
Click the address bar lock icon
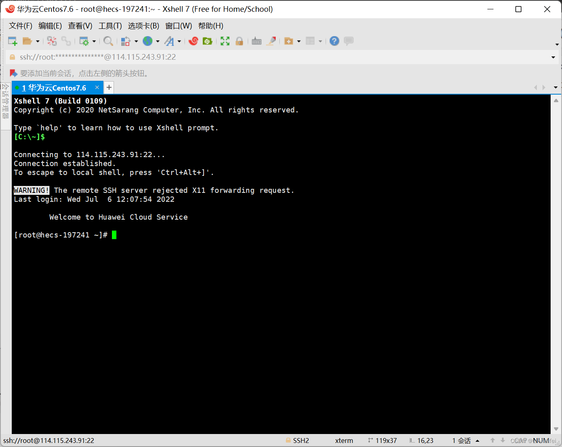pos(12,57)
